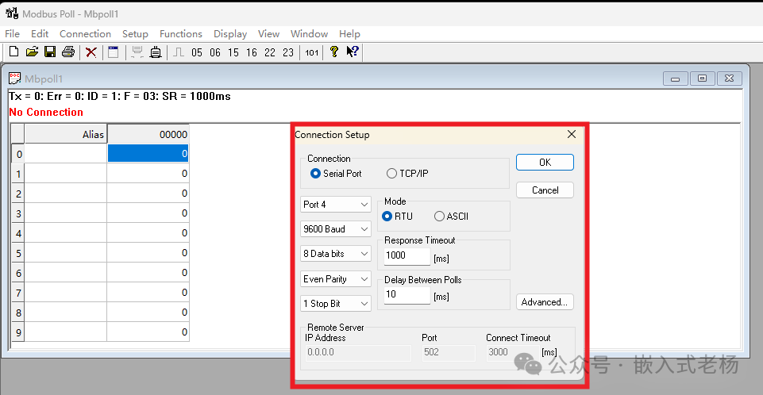The image size is (763, 395).
Task: Click the Delay Between Polls field
Action: [407, 294]
